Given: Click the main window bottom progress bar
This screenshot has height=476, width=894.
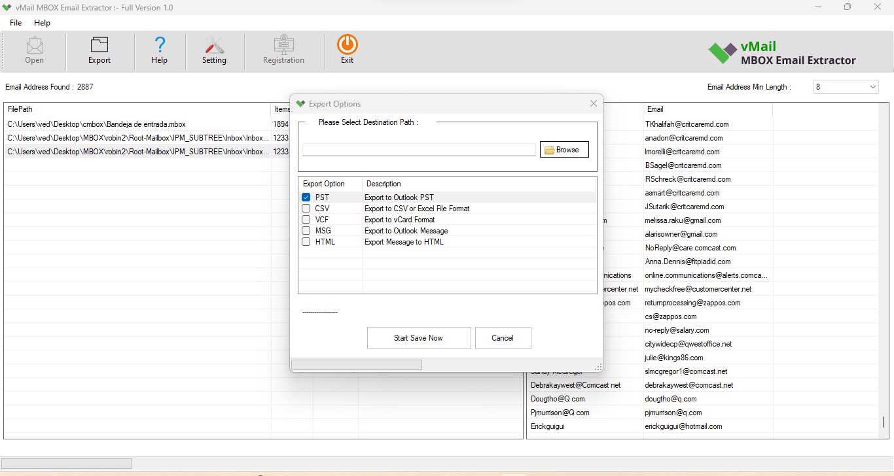Looking at the screenshot, I should 67,464.
